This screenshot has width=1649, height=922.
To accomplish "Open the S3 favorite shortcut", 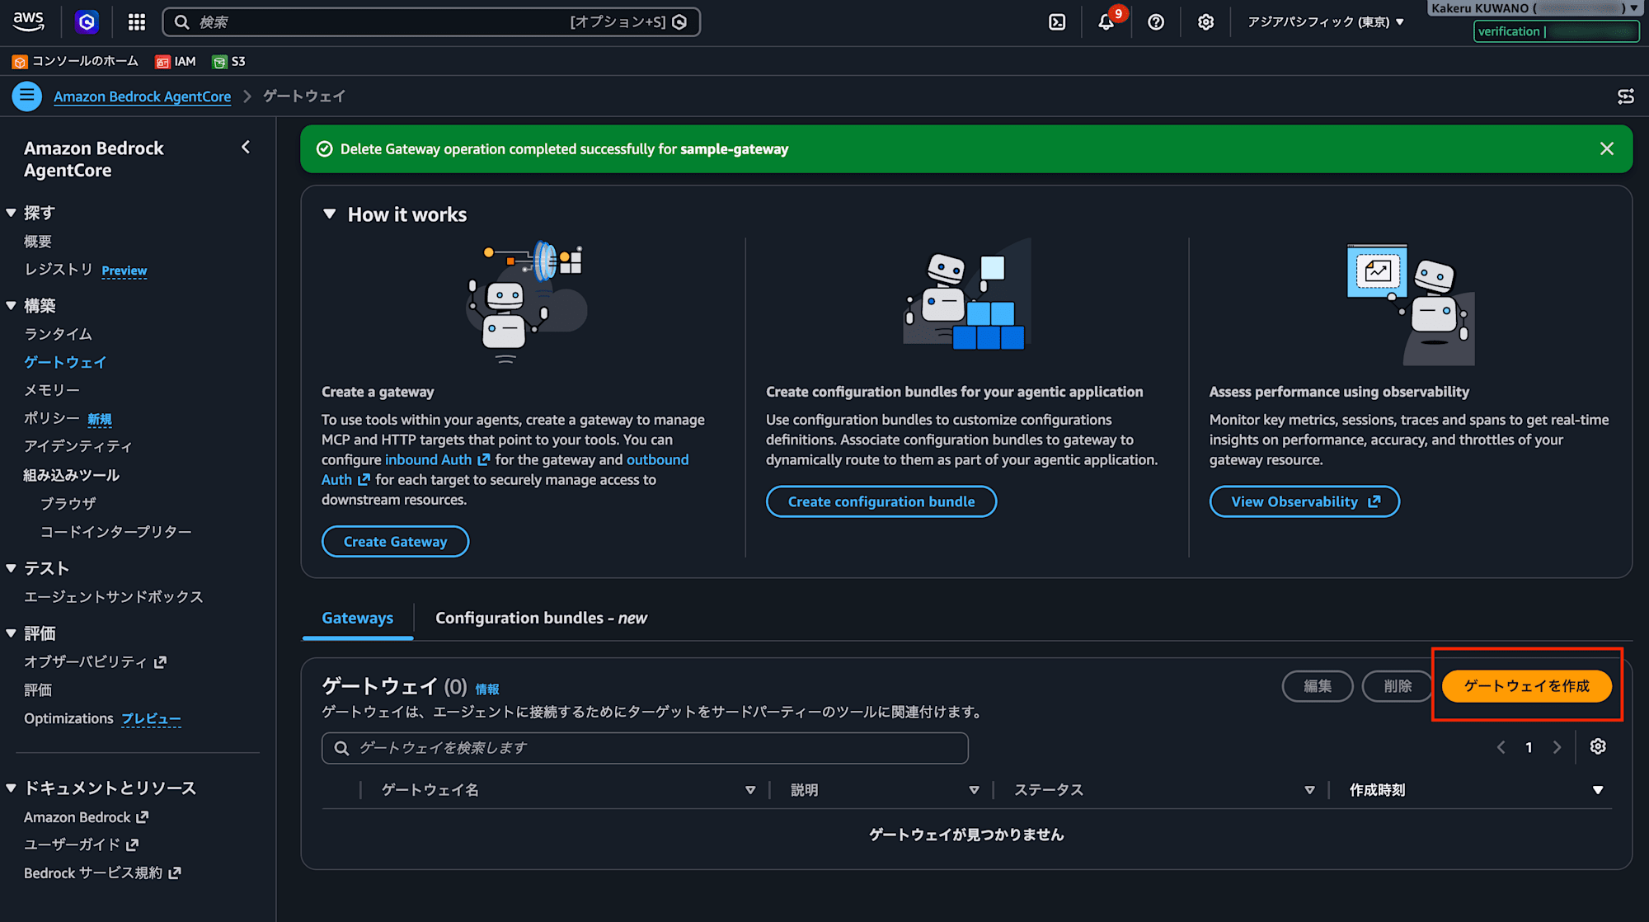I will tap(228, 62).
